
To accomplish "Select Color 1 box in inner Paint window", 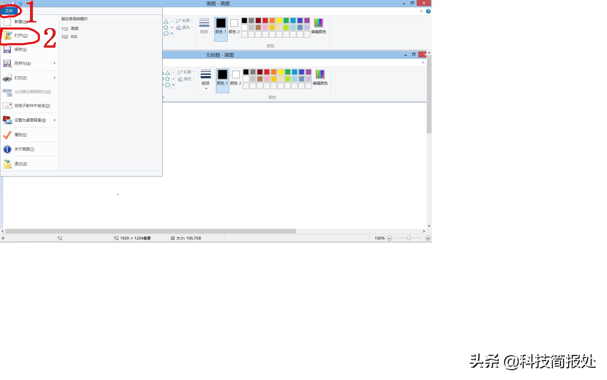I will 222,75.
